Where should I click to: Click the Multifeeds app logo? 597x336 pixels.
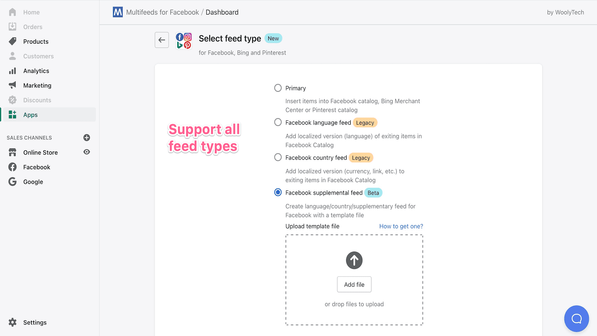pyautogui.click(x=117, y=12)
